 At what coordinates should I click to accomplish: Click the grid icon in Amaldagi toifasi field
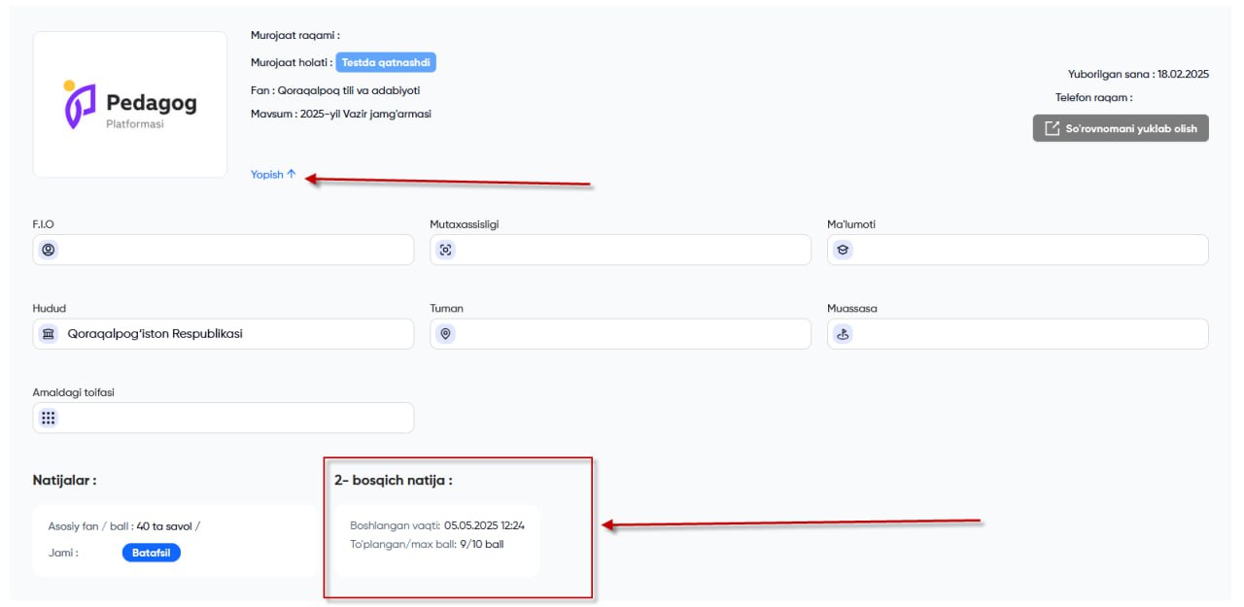[x=49, y=418]
